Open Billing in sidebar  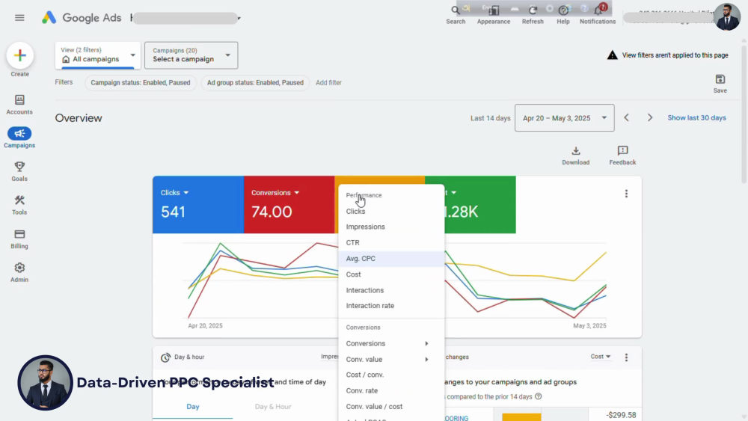pyautogui.click(x=19, y=239)
